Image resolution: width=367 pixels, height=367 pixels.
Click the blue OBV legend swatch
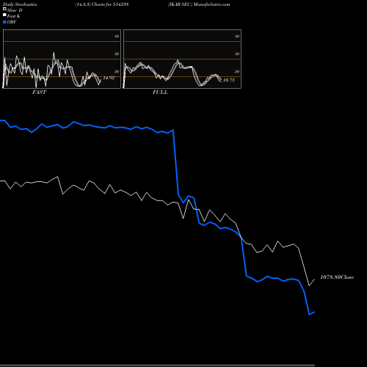pos(4,22)
